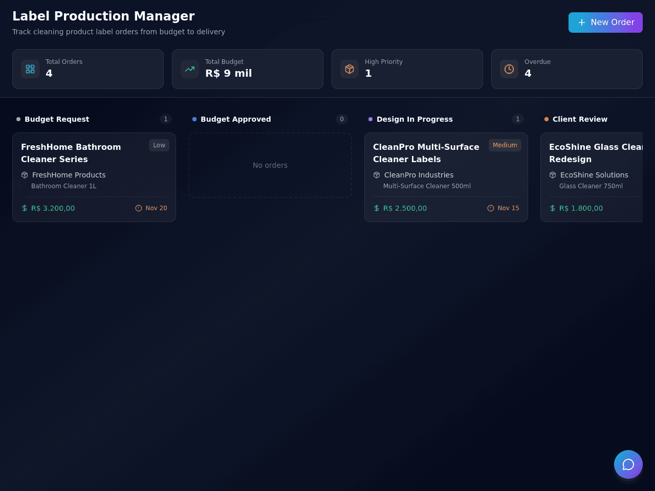Click the plus icon in New Order
The height and width of the screenshot is (491, 655).
tap(582, 23)
